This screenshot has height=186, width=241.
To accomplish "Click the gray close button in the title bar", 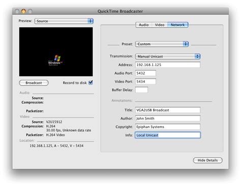I will (x=17, y=11).
